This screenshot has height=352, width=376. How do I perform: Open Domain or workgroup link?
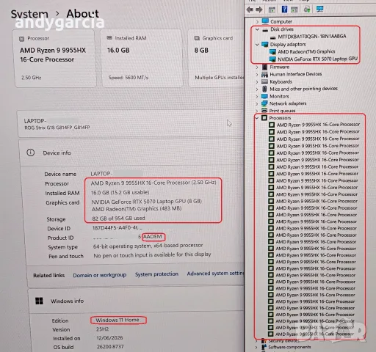(x=100, y=275)
